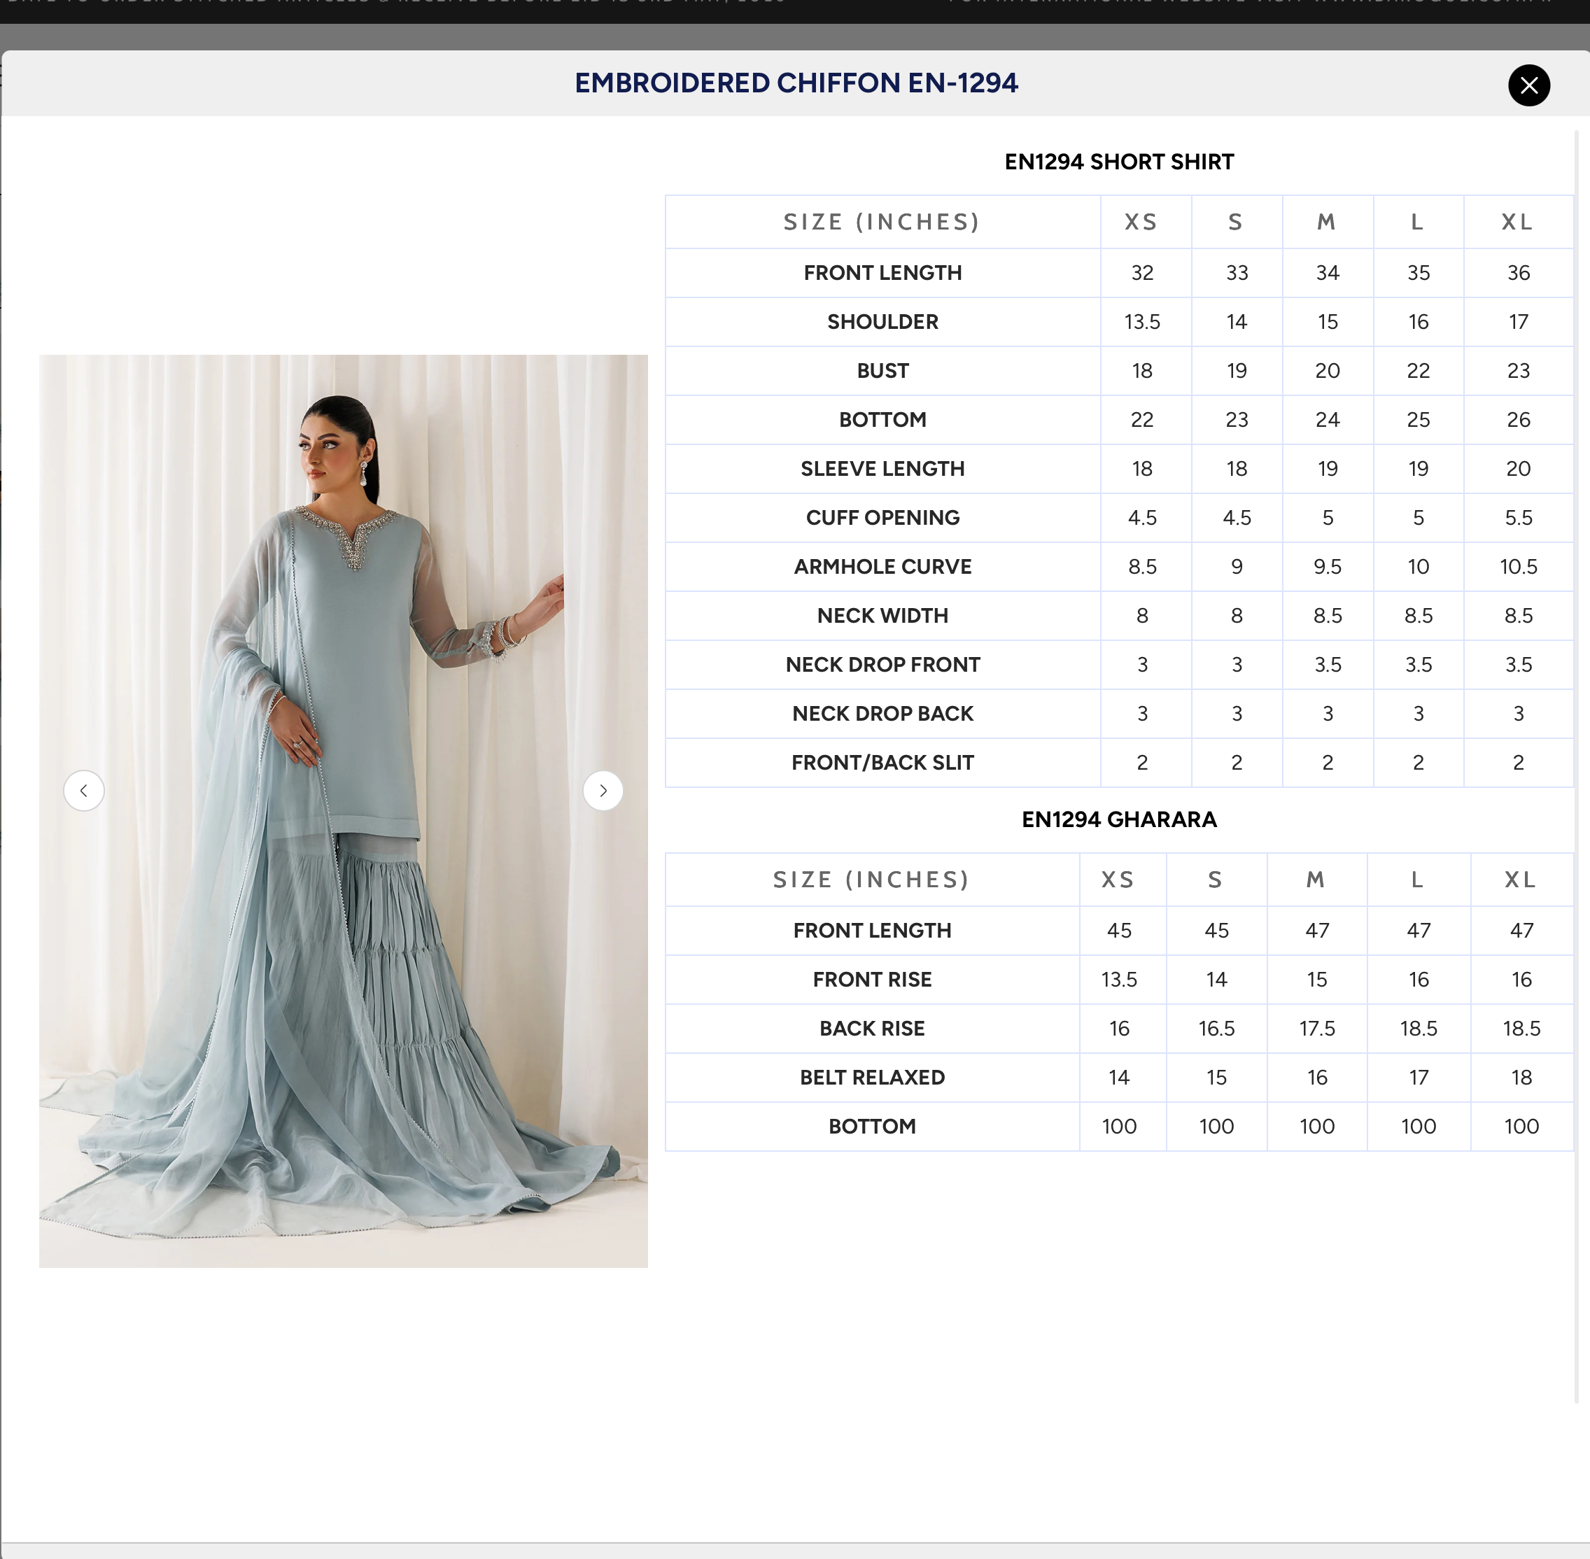Click M column header in gharara table
The image size is (1590, 1559).
(1316, 880)
